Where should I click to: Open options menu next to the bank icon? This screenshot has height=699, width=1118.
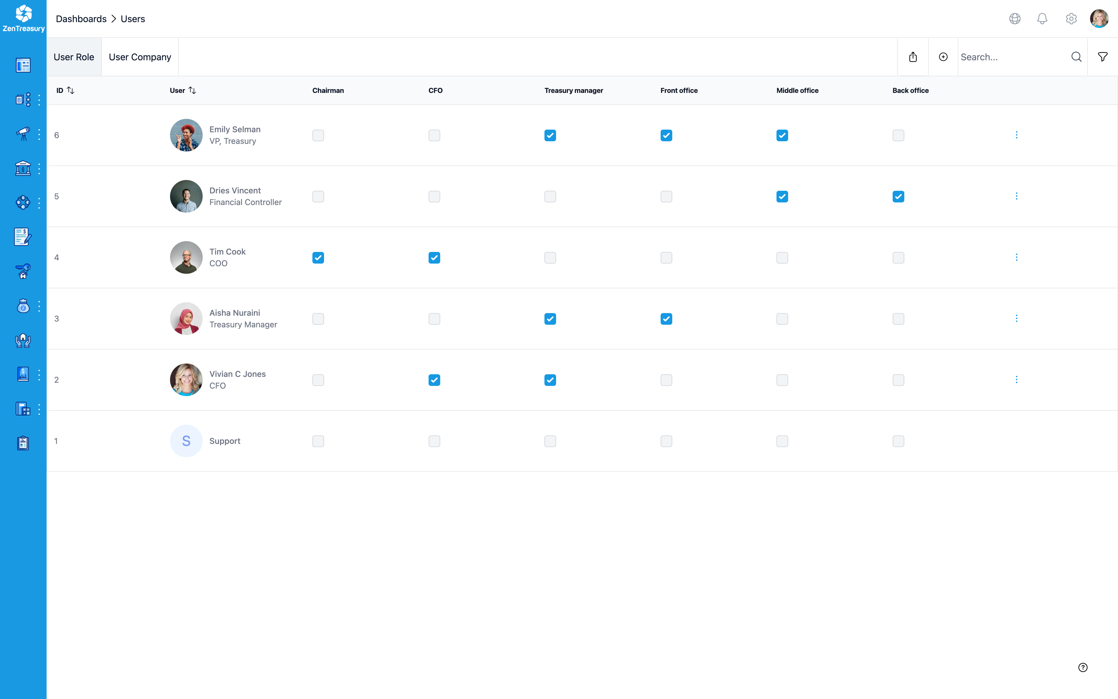coord(39,168)
